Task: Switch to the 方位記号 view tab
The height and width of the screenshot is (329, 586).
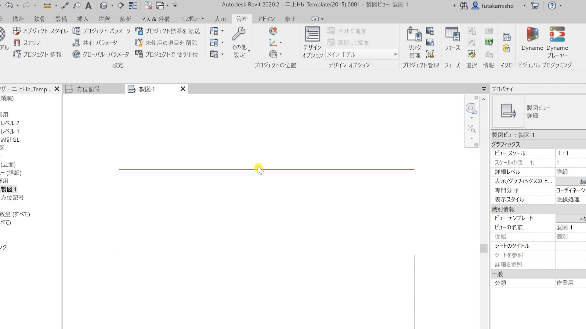Action: (x=88, y=89)
